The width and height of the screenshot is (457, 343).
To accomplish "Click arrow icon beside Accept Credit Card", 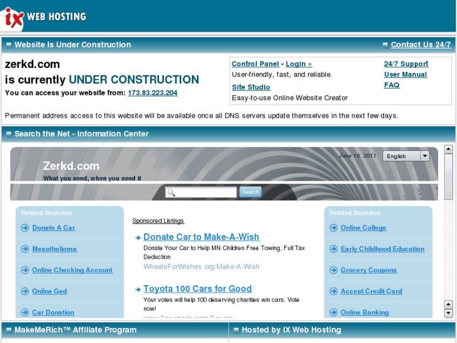I will point(333,291).
